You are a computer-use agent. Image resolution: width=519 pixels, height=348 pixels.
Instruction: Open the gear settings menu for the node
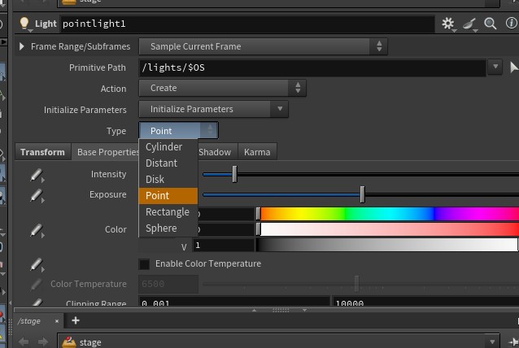click(x=449, y=24)
